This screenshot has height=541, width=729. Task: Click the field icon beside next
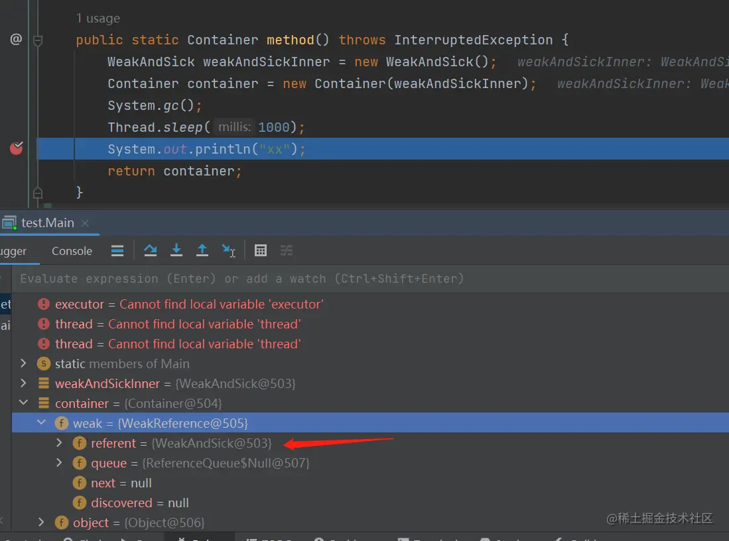click(x=80, y=483)
